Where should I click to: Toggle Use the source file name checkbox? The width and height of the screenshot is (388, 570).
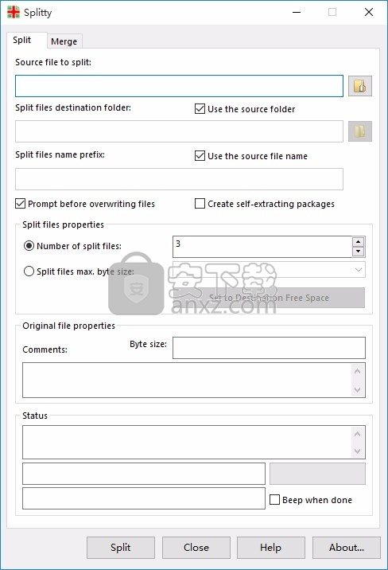[200, 155]
